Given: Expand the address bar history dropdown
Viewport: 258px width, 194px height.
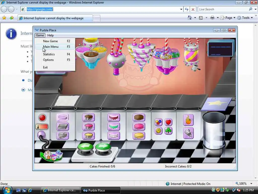Looking at the screenshot, I should [181, 9].
